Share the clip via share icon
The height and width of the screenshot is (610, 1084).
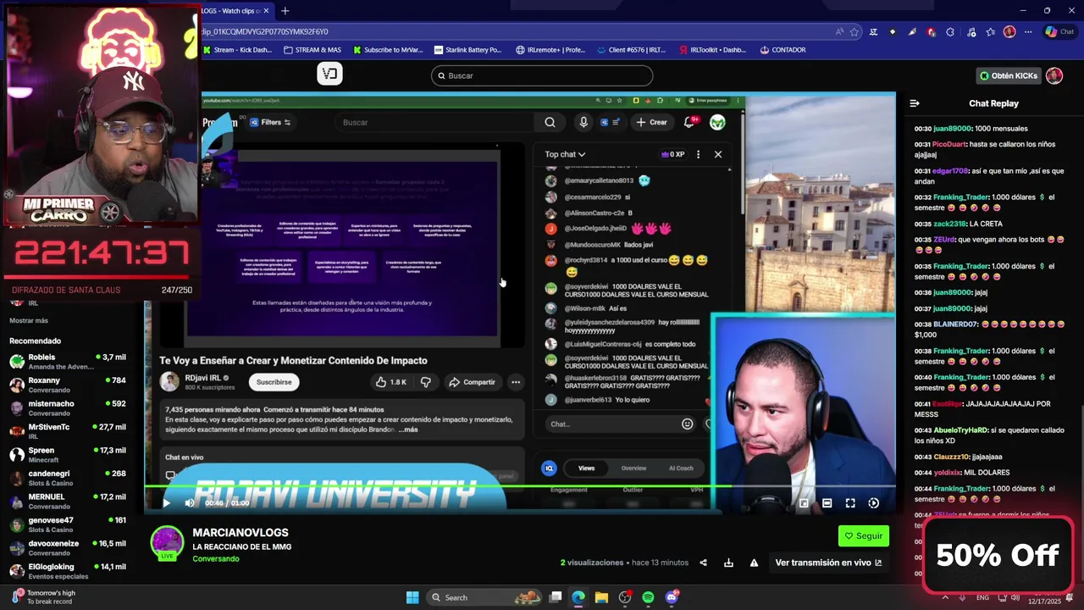coord(703,563)
